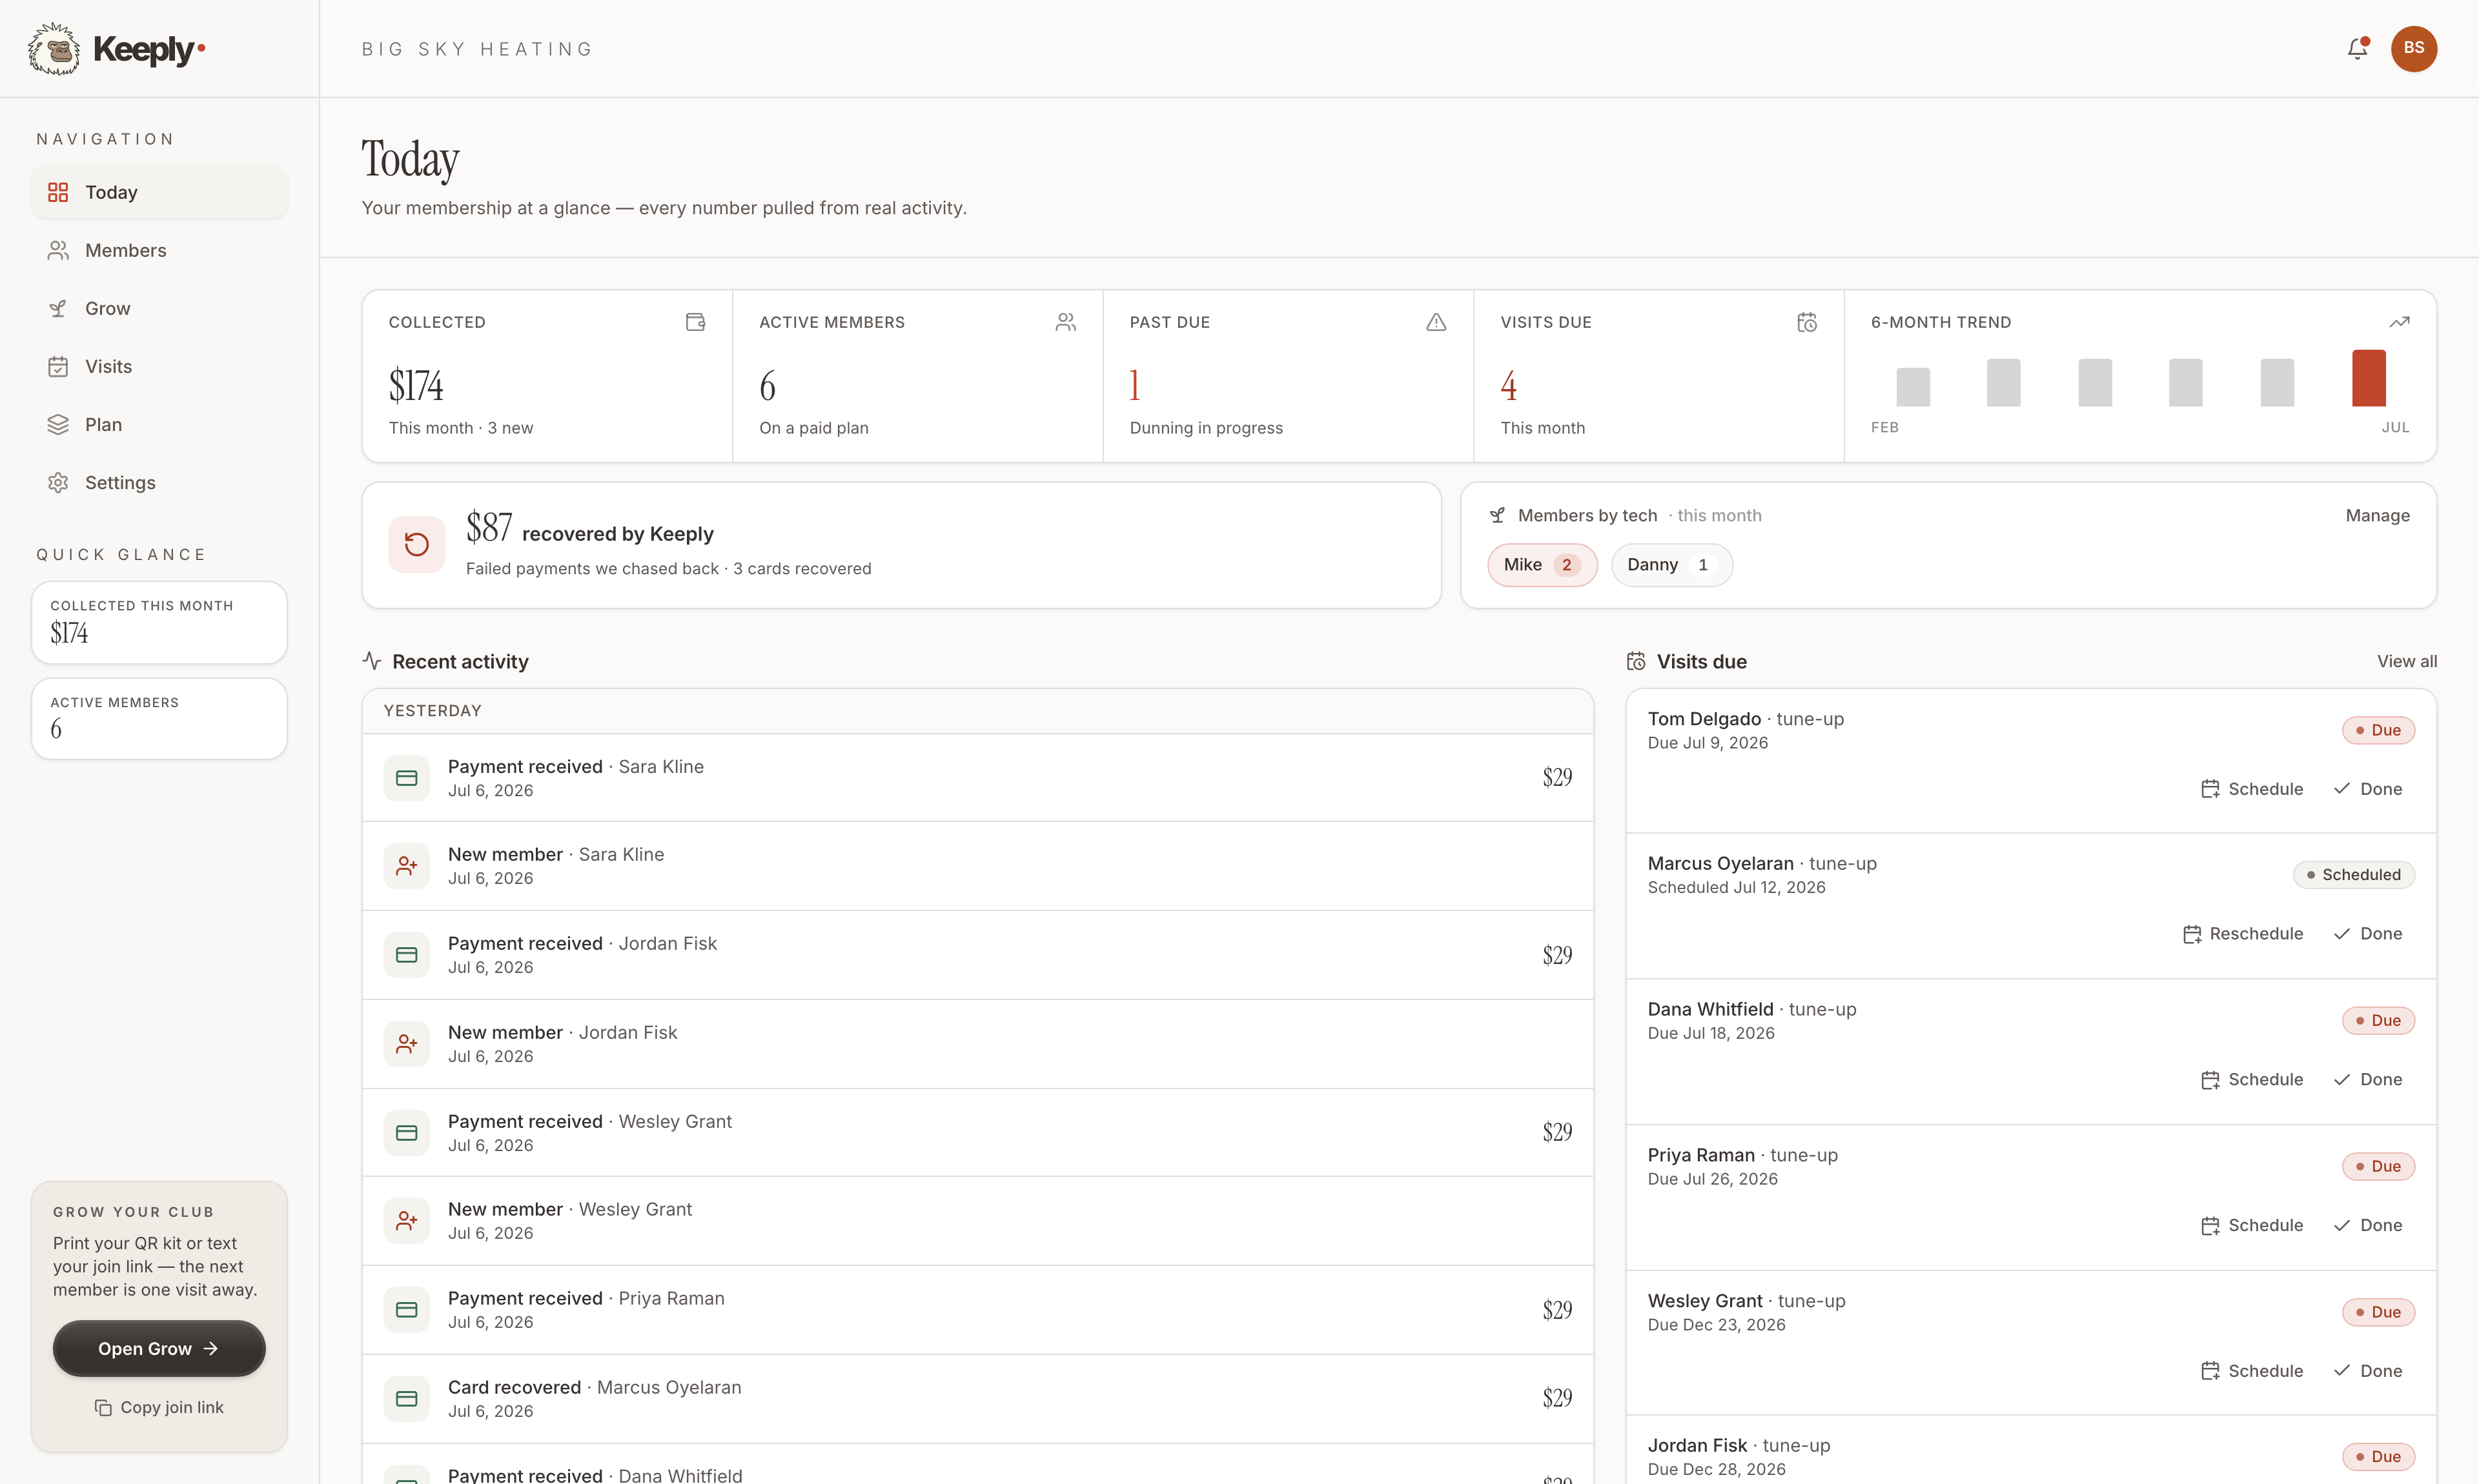Screen dimensions: 2479x1484
Task: Go to Today in navigation
Action: click(159, 192)
